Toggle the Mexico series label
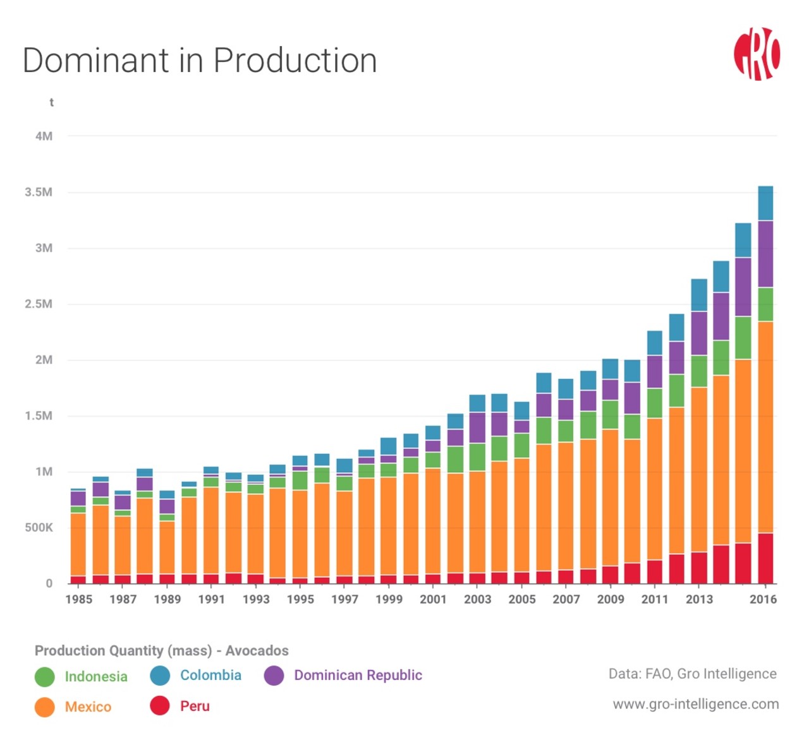Screen dimensions: 809x752 [x=88, y=707]
